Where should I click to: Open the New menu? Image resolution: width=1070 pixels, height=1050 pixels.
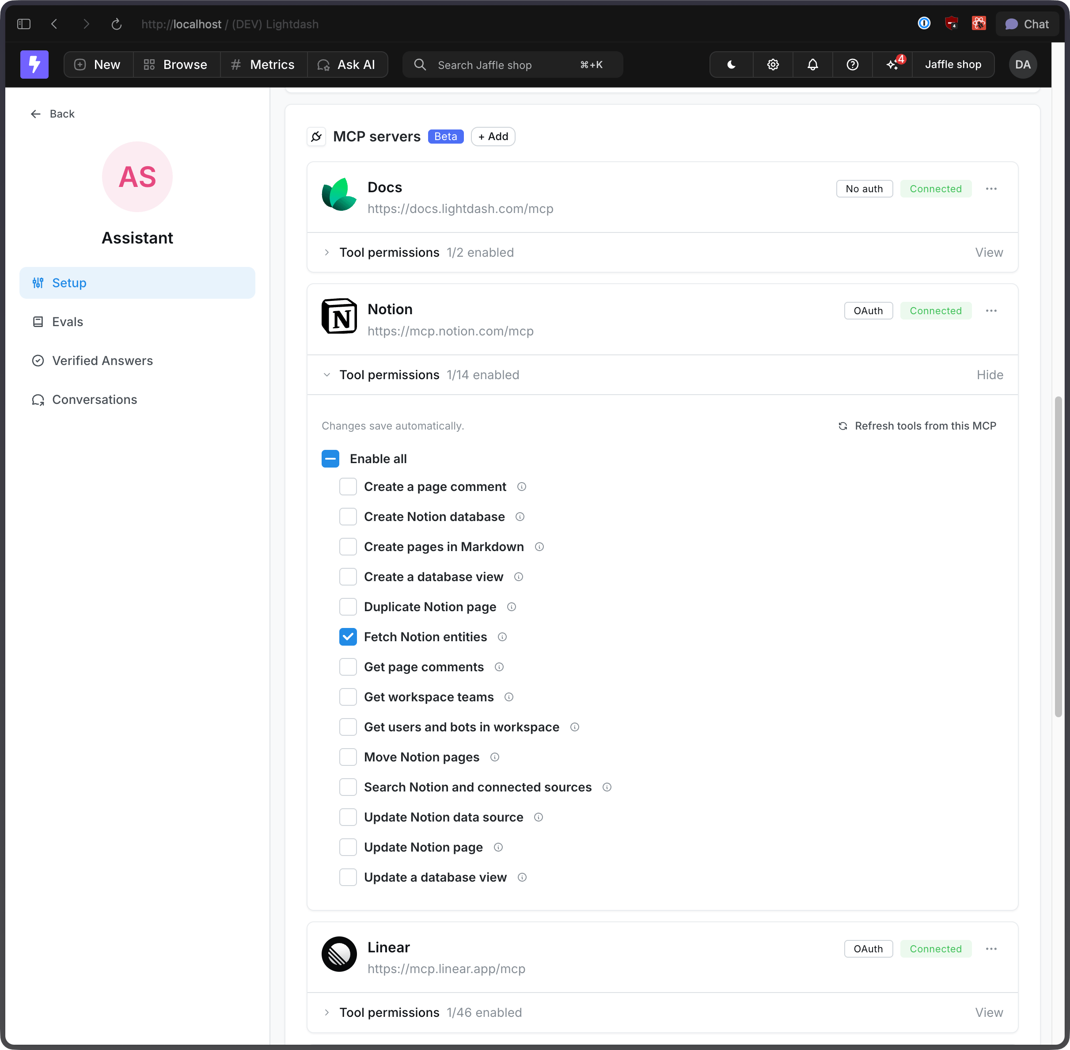coord(98,65)
